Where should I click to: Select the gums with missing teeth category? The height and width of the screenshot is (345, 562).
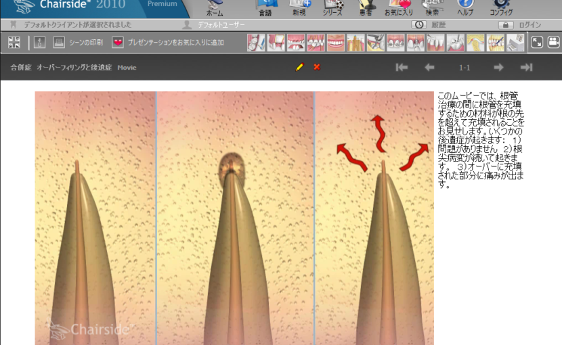pos(296,43)
